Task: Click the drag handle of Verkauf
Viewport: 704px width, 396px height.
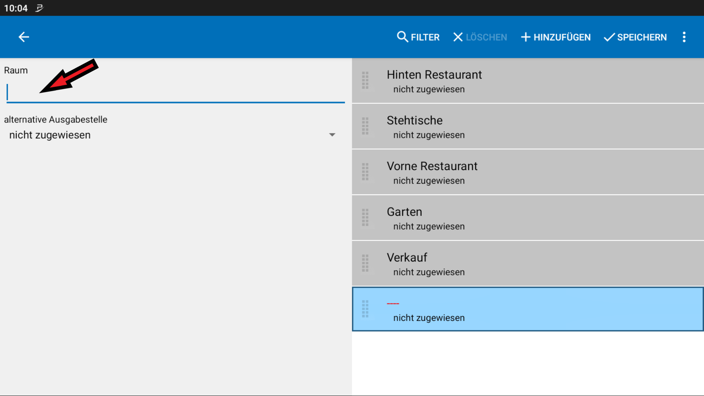Action: (365, 263)
